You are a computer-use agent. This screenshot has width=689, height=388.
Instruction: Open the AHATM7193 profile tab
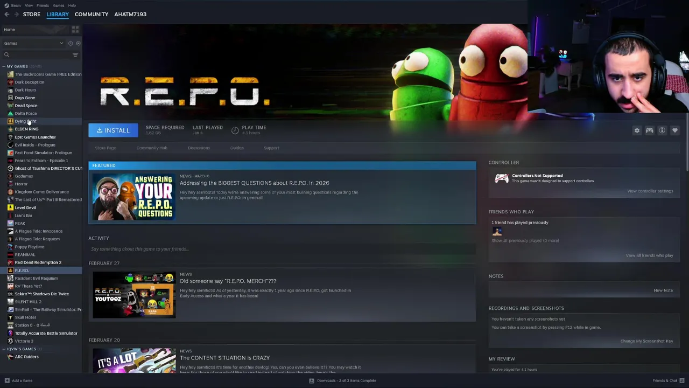130,14
